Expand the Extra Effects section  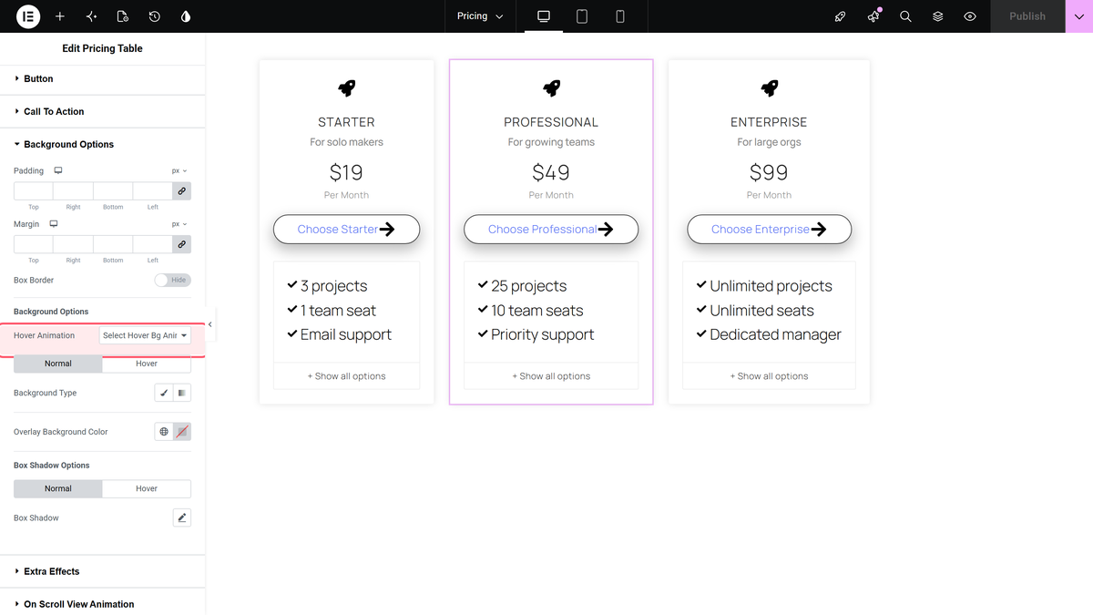[102, 571]
